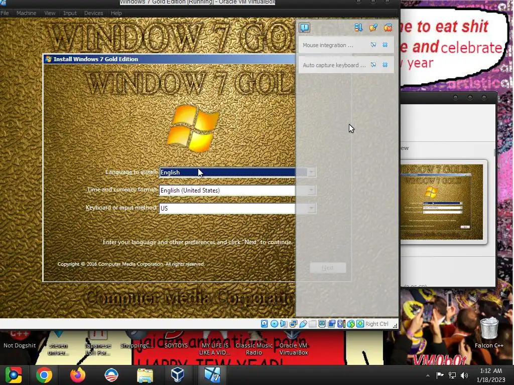Open Action Center flag tray icon

440,375
